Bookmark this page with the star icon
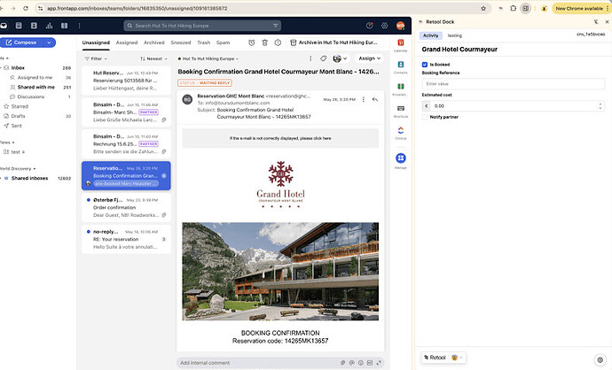Image resolution: width=612 pixels, height=370 pixels. (x=483, y=8)
